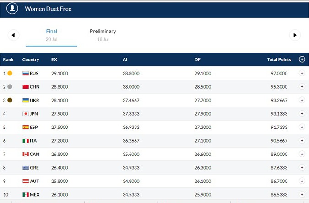Viewport: 309px width, 203px height.
Task: Select the Final 20 Jul tab
Action: 51,35
